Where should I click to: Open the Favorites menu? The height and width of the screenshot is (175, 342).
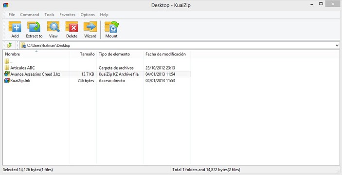[68, 15]
